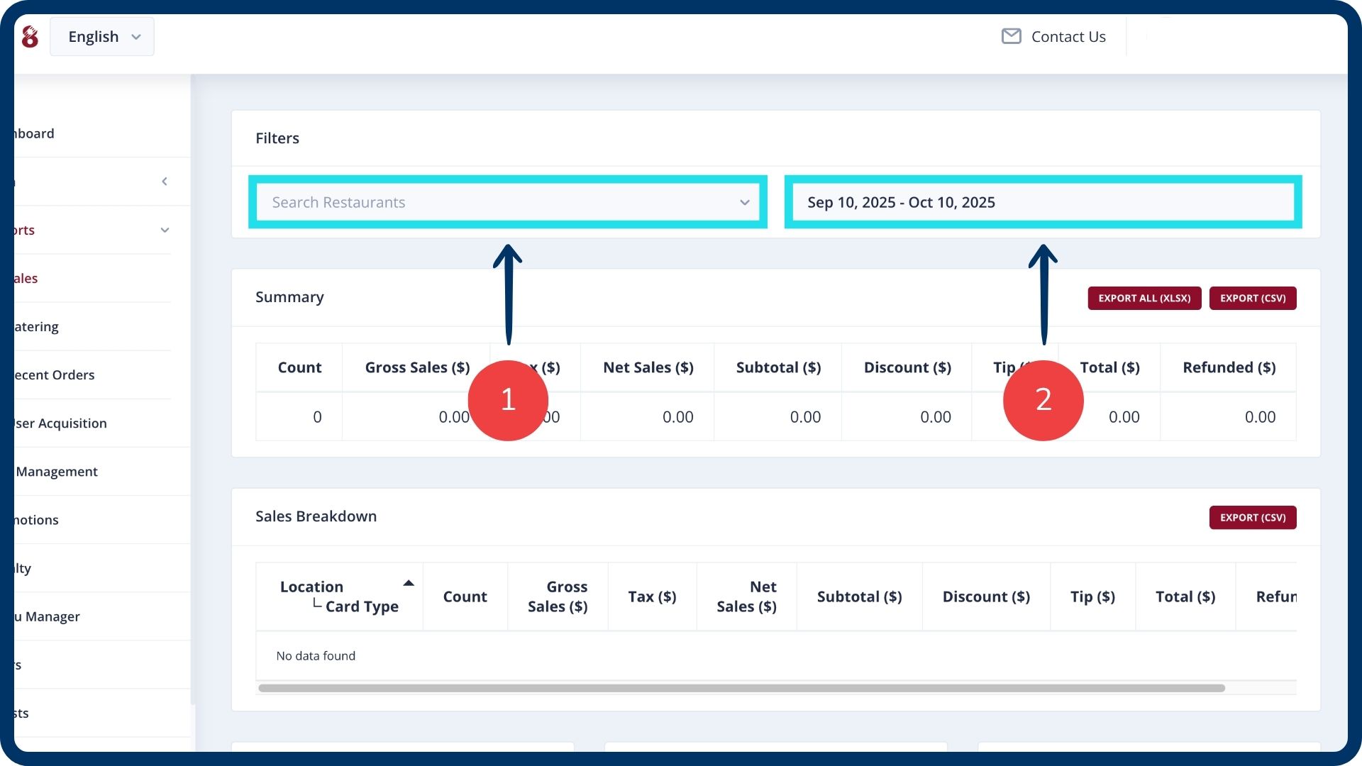Viewport: 1362px width, 766px height.
Task: Go to Recent Orders in sidebar
Action: point(55,374)
